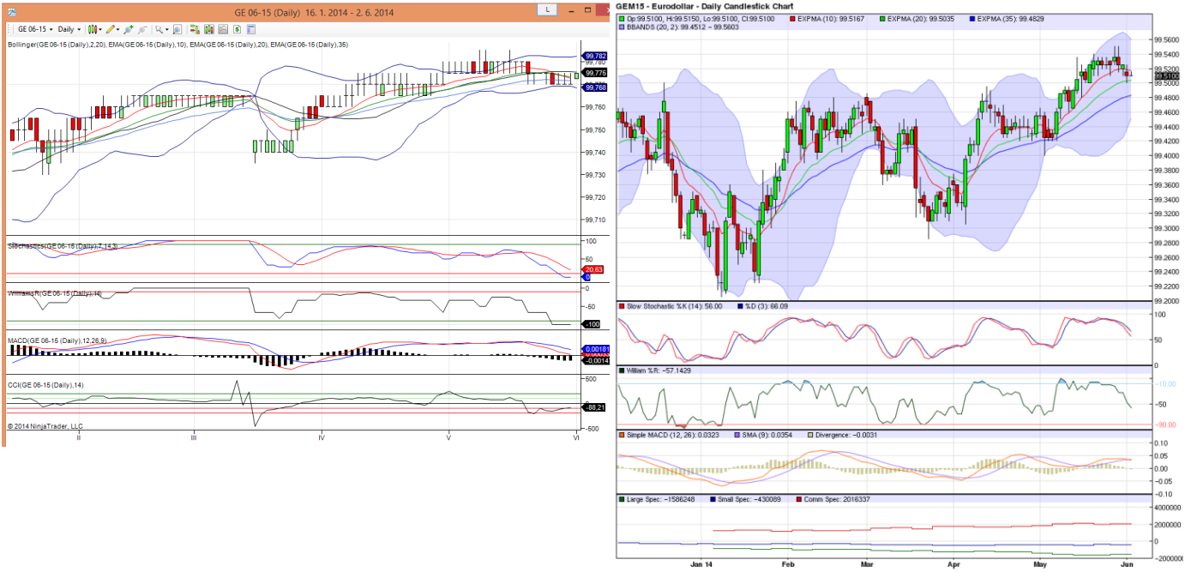This screenshot has width=1185, height=572.
Task: Click the William %R green legend swatch
Action: pyautogui.click(x=620, y=370)
